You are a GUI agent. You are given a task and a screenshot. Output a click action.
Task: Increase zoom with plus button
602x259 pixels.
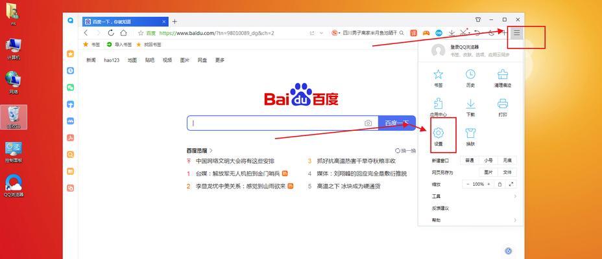[x=488, y=185]
